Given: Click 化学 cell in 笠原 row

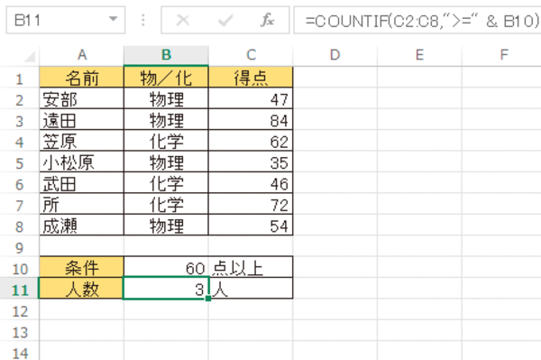Looking at the screenshot, I should click(x=166, y=141).
